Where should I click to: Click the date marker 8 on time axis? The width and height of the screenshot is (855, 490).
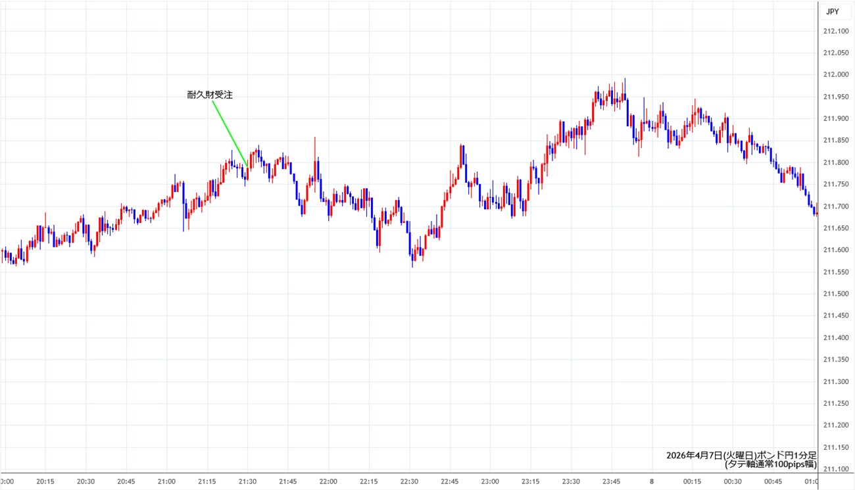[652, 481]
